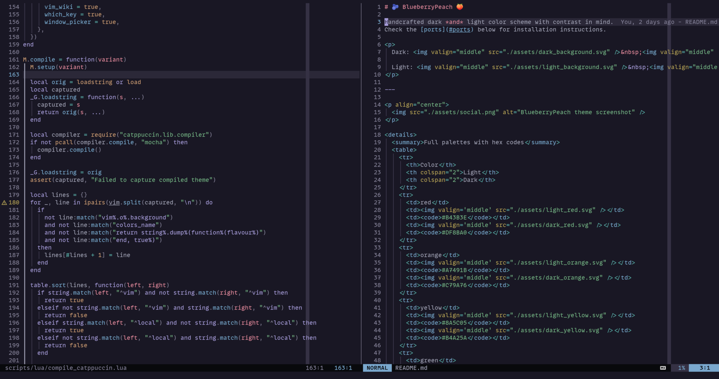The width and height of the screenshot is (719, 379).
Task: Click 'lines[#lines + 1] = line'
Action: 87,255
